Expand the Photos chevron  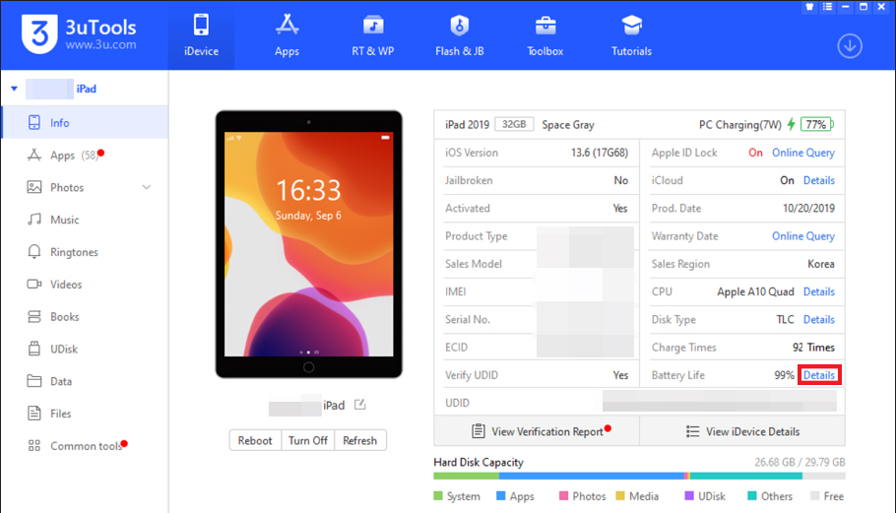point(147,187)
